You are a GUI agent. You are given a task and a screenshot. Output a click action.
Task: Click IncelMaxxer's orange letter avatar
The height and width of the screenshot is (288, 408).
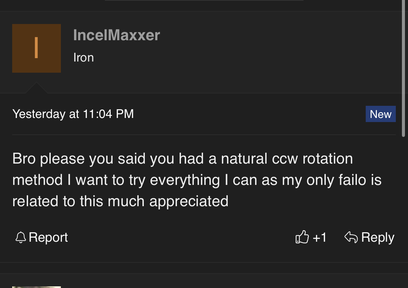tap(37, 48)
